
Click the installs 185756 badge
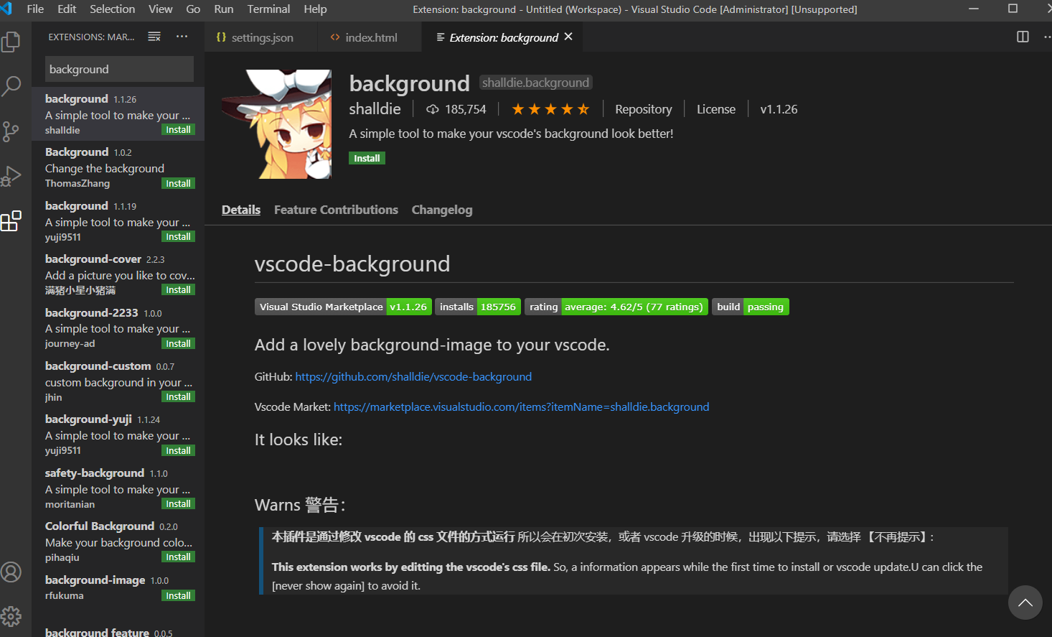pos(478,307)
